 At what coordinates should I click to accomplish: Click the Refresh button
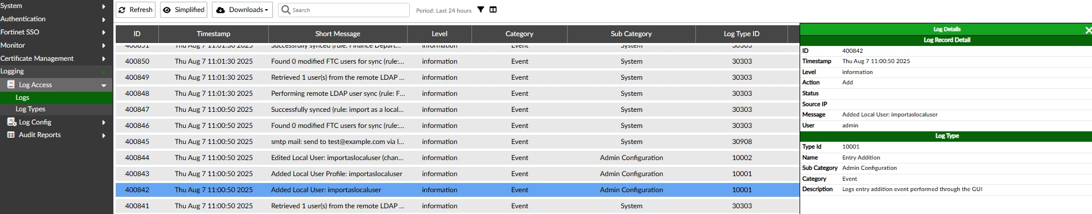point(135,10)
